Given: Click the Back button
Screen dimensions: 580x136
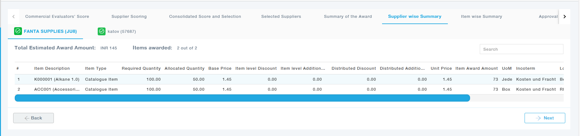Looking at the screenshot, I should pyautogui.click(x=34, y=118).
